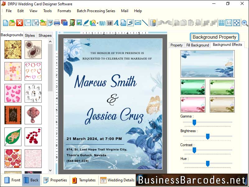Viewport: 249px width, 187px height.
Task: Switch to the Fill Background tab
Action: click(197, 45)
